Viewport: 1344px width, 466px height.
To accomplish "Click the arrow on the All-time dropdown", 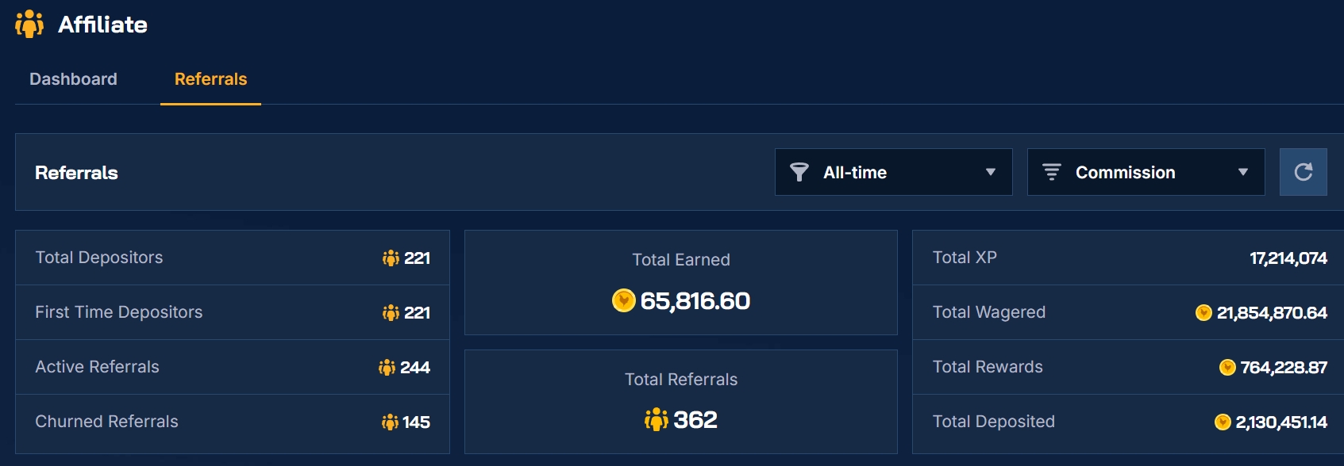I will tap(991, 172).
